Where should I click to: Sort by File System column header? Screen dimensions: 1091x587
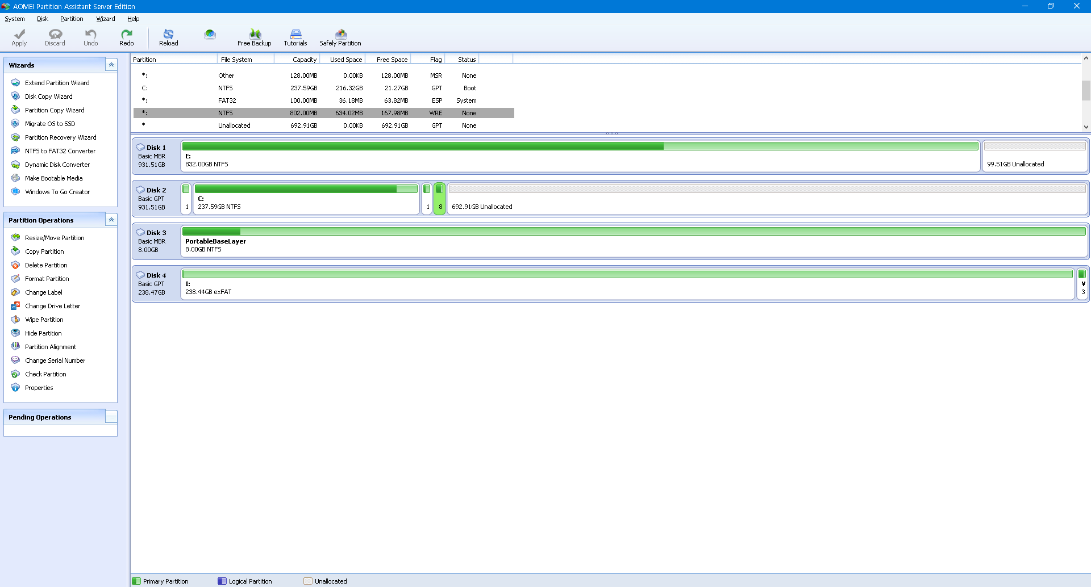point(246,59)
